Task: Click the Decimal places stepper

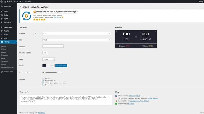Action: pos(45,53)
